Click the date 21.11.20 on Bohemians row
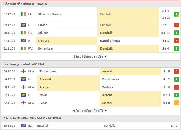This screenshot has height=130, width=181. (x=9, y=49)
